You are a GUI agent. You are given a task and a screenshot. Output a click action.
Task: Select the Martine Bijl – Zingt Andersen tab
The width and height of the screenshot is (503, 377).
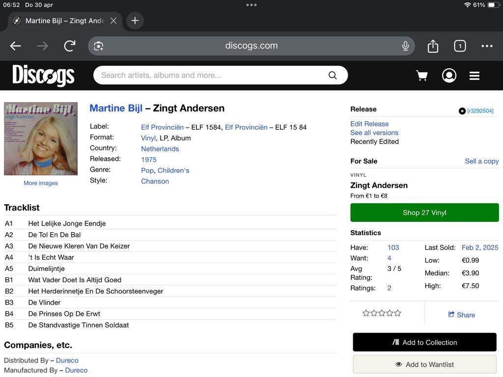[x=64, y=21]
